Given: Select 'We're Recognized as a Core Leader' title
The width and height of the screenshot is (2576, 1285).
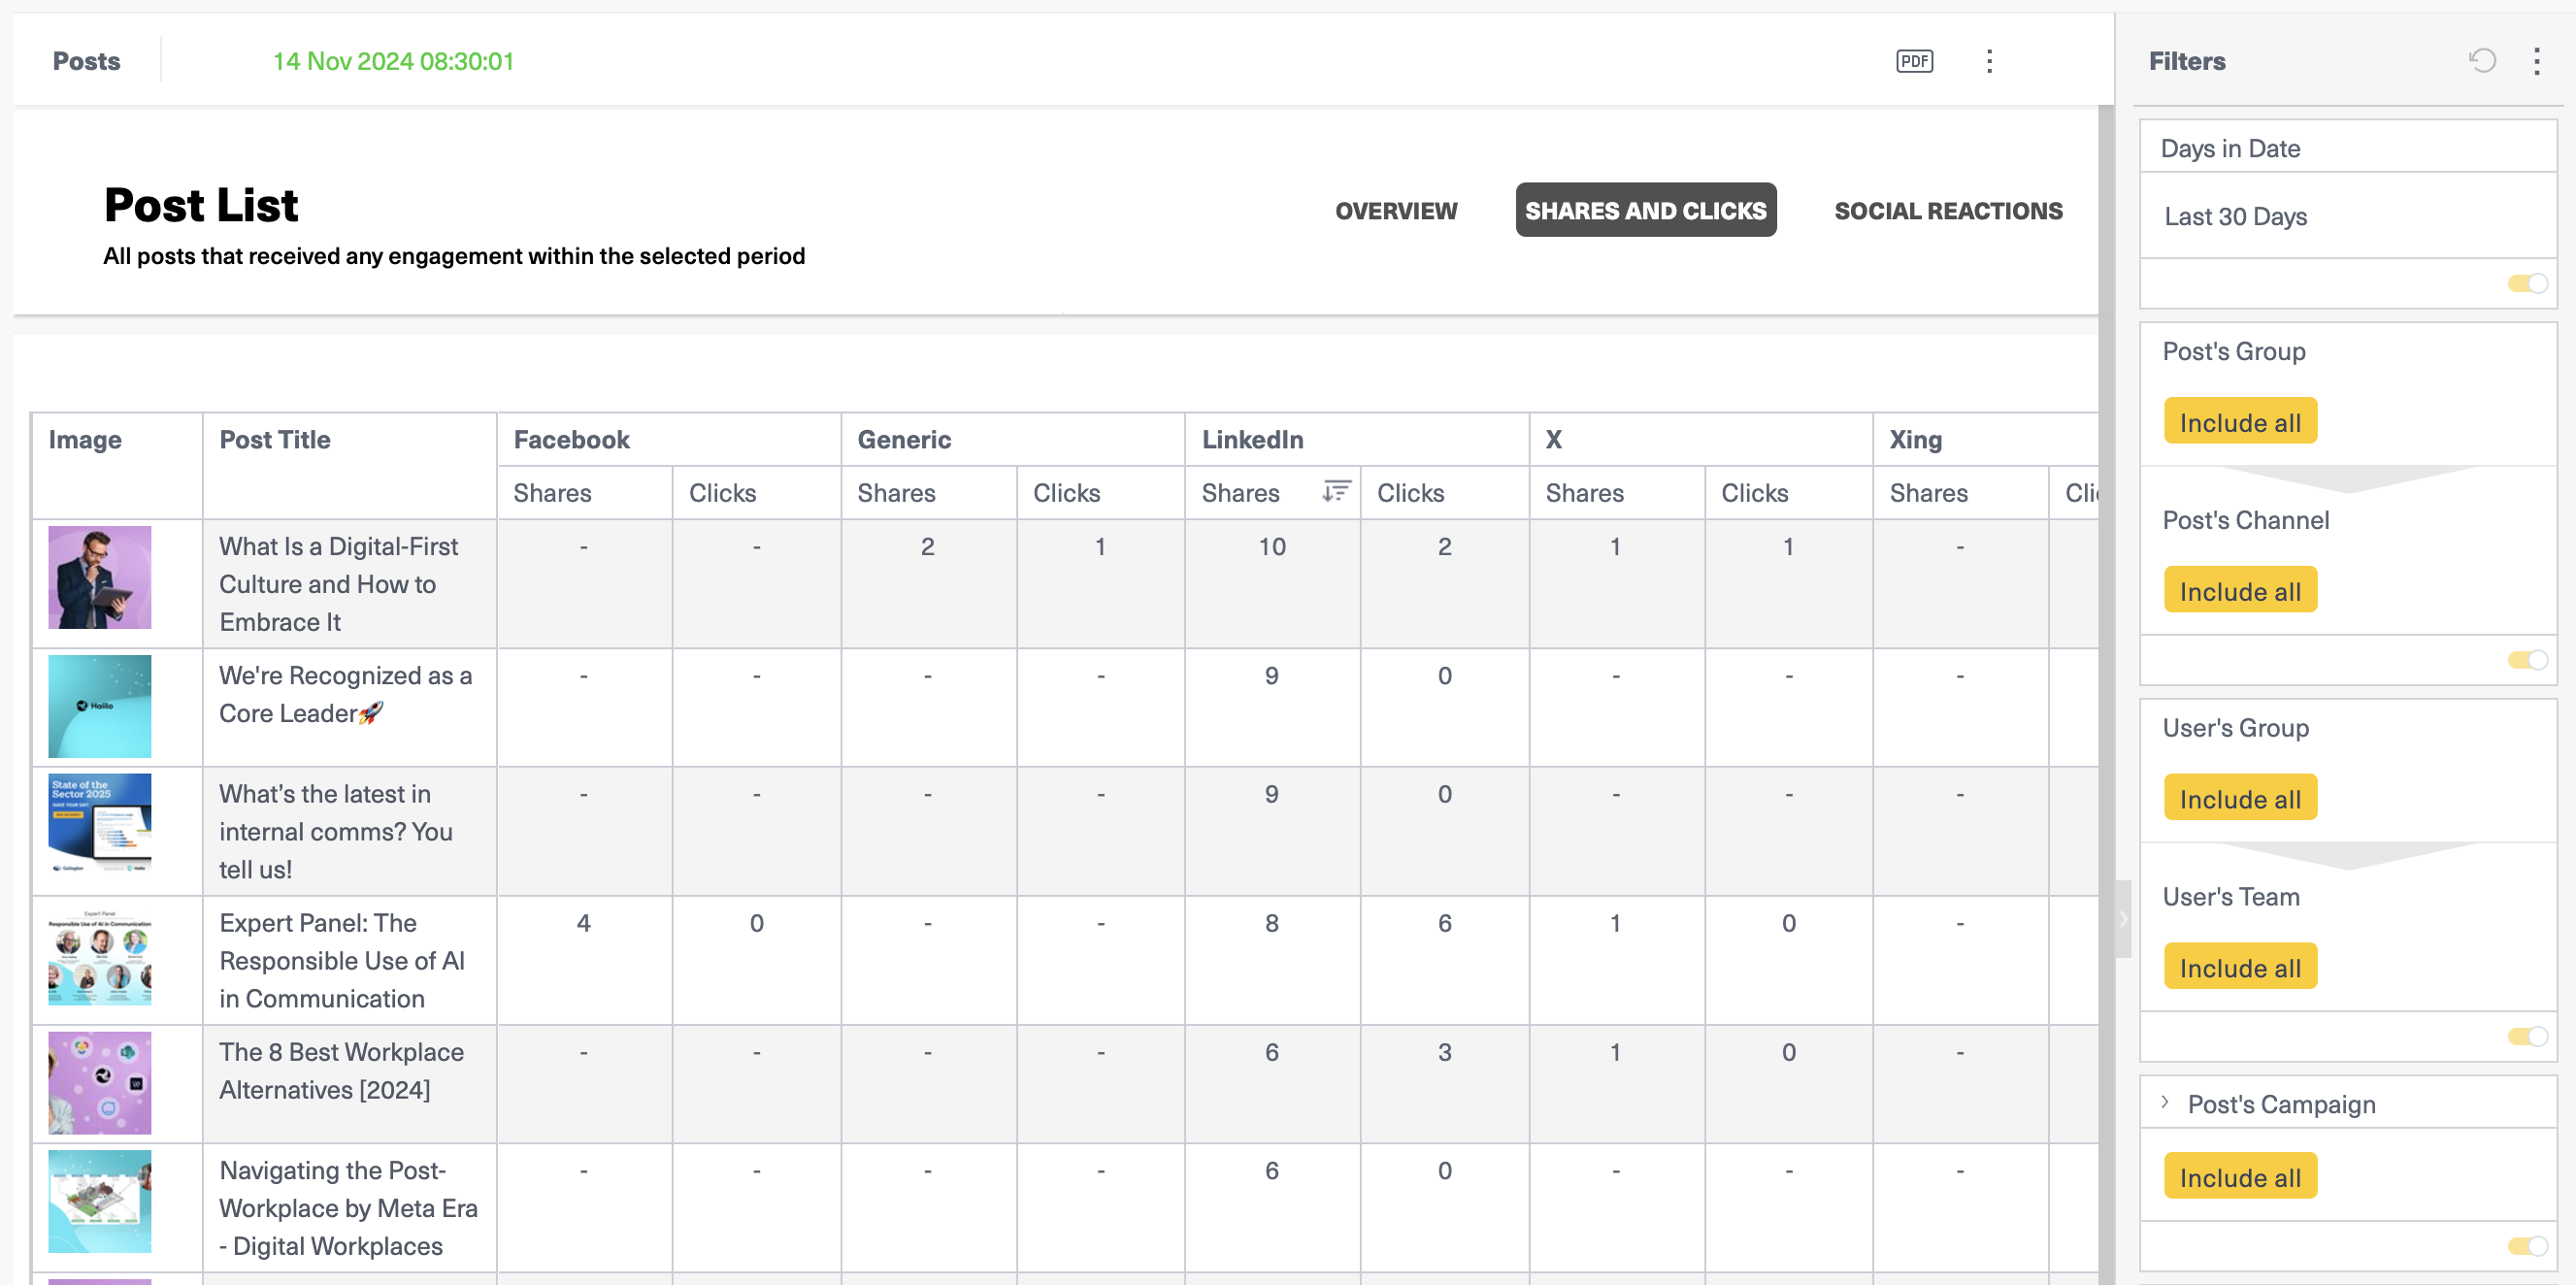Looking at the screenshot, I should coord(345,694).
